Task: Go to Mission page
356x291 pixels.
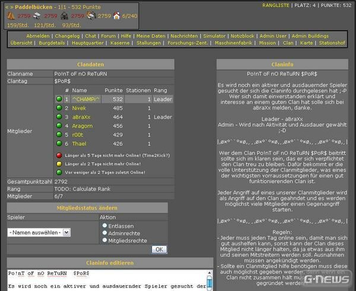Action: click(268, 43)
